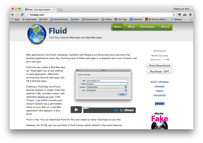Open the Bank bookmark folder
This screenshot has width=203, height=143.
75,19
